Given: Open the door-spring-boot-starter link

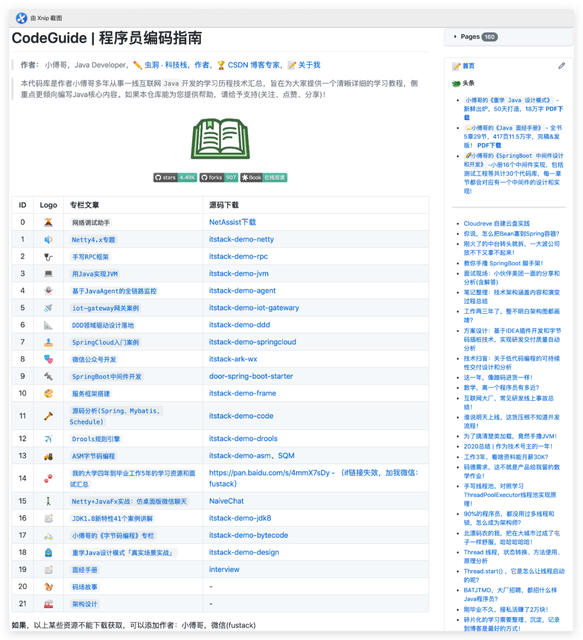Looking at the screenshot, I should coord(251,376).
